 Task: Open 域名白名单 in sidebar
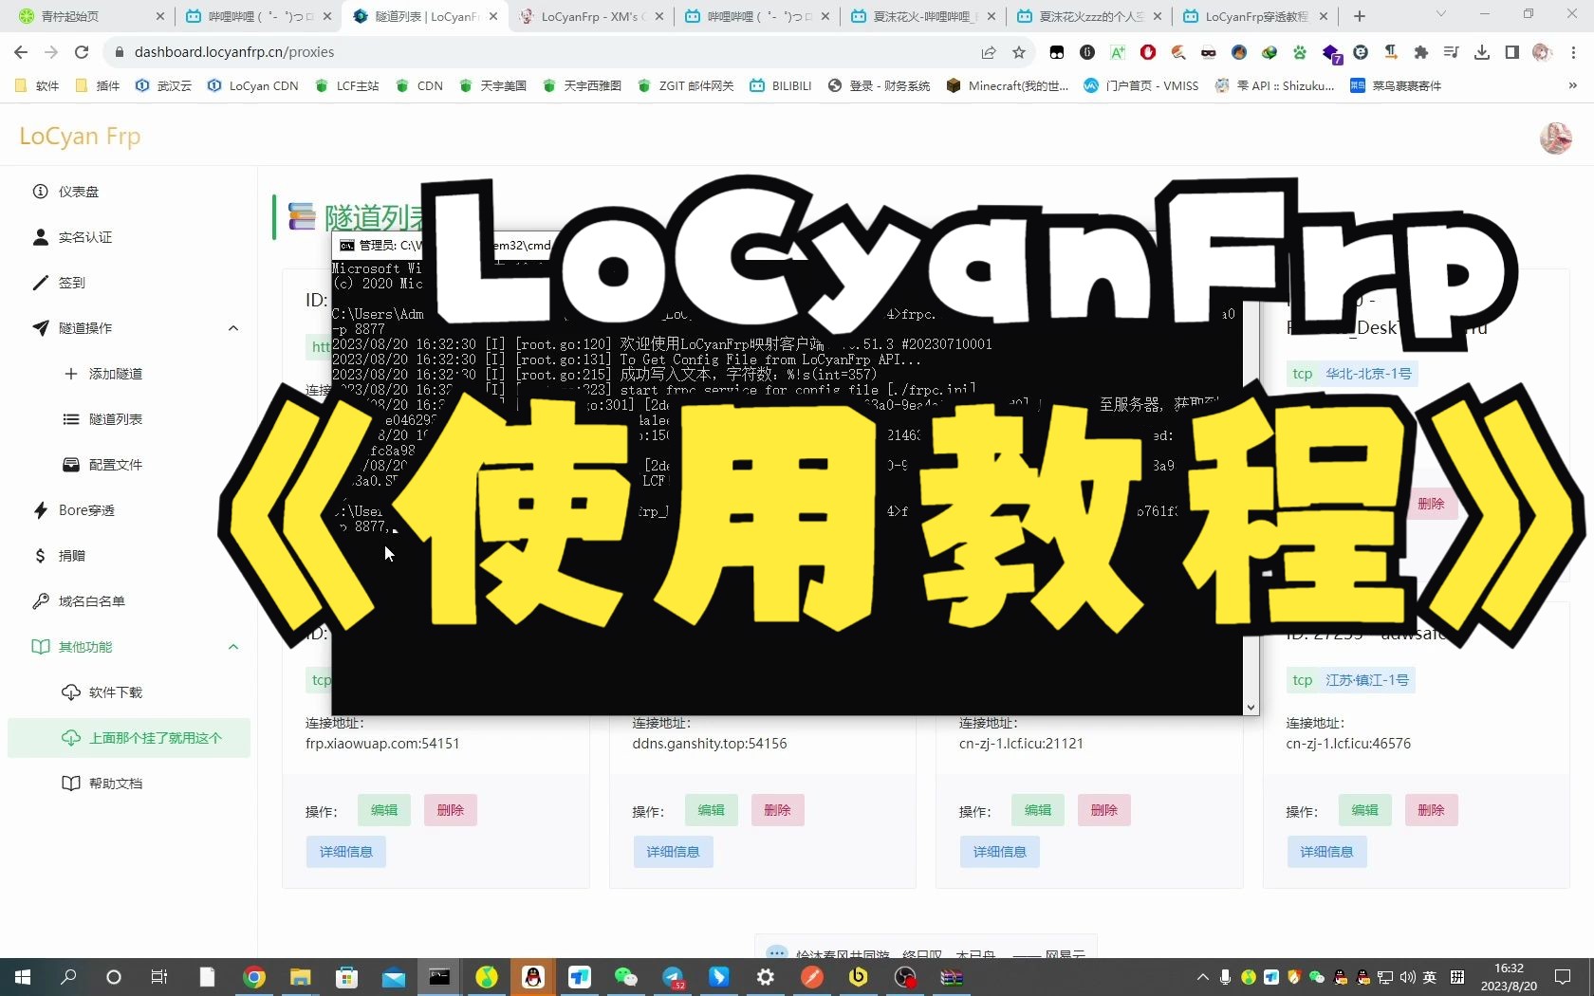tap(91, 601)
